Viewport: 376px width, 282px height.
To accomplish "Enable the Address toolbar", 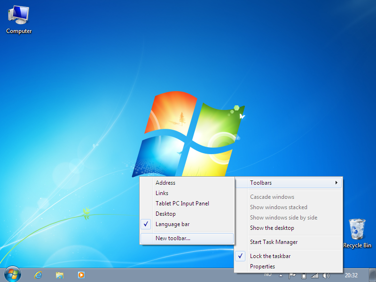I will (187, 183).
